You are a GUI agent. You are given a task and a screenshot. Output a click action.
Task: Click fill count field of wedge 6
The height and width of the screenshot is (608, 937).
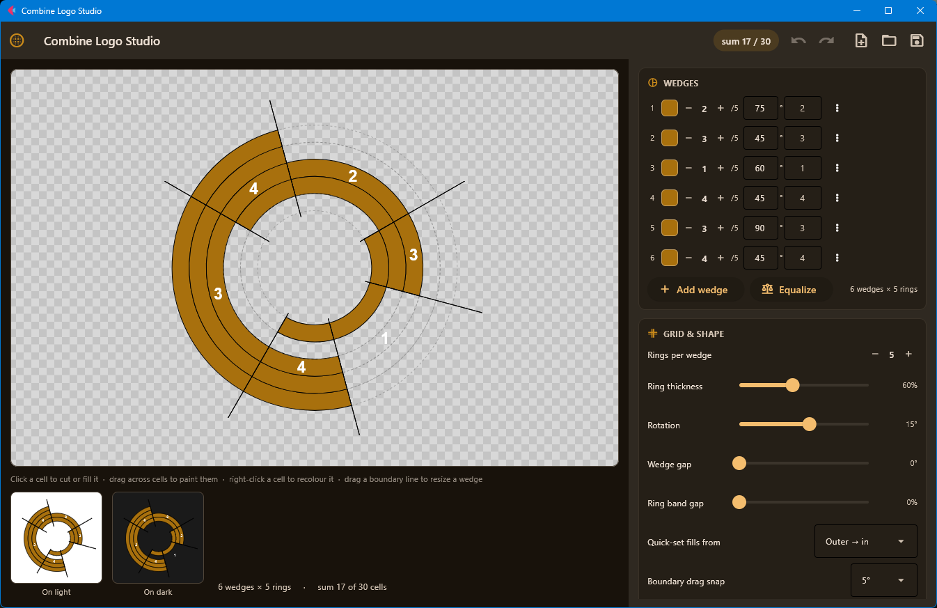803,258
